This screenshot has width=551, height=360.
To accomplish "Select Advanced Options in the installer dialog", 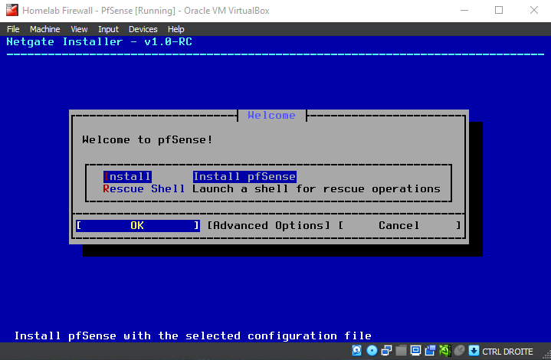I will point(268,225).
